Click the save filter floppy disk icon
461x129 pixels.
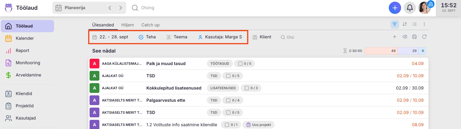point(414,37)
